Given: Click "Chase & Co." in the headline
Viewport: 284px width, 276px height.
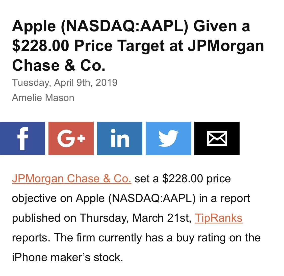Looking at the screenshot, I should point(59,65).
